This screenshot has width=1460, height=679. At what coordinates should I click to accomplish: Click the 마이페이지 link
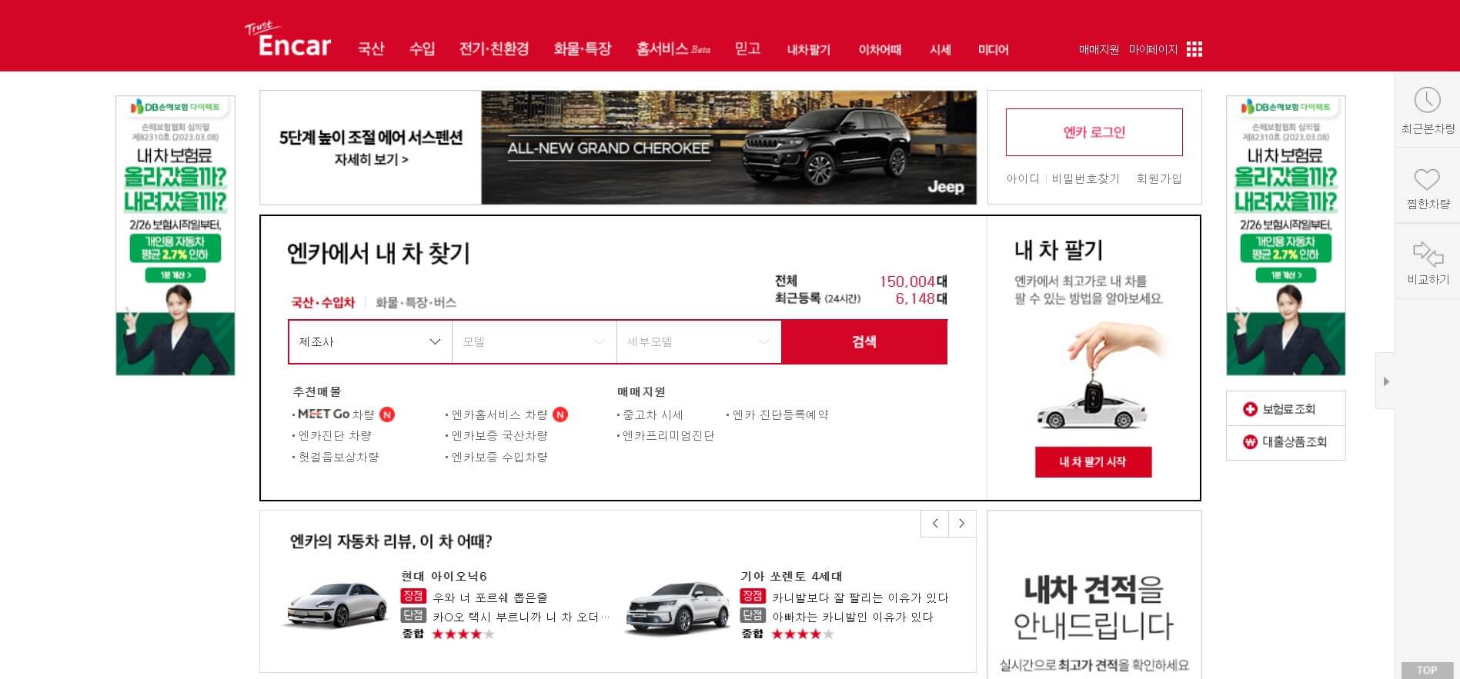[x=1153, y=50]
